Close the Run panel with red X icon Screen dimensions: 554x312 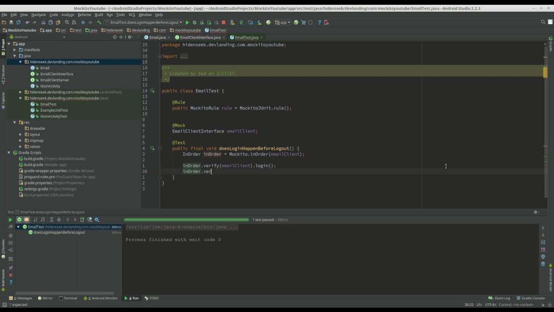click(x=11, y=275)
